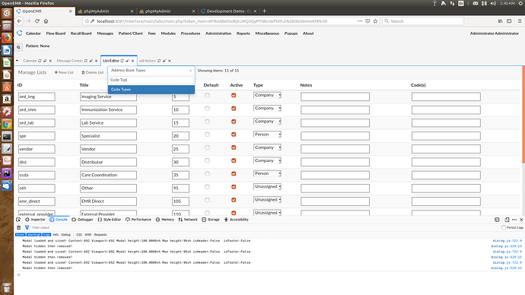Bookmark this page with star icon
This screenshot has height=295, width=525.
click(x=375, y=21)
